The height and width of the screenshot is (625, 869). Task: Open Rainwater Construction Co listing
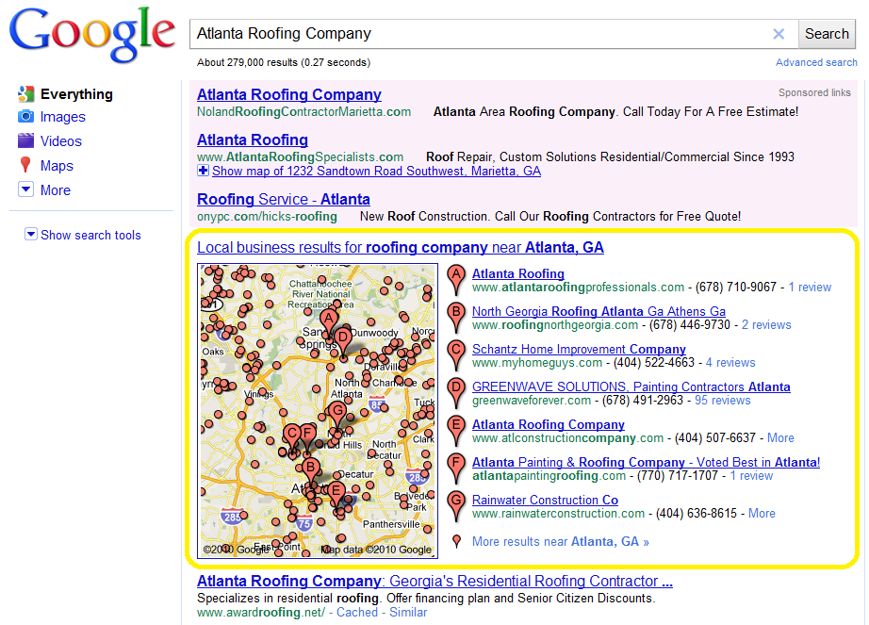[545, 500]
